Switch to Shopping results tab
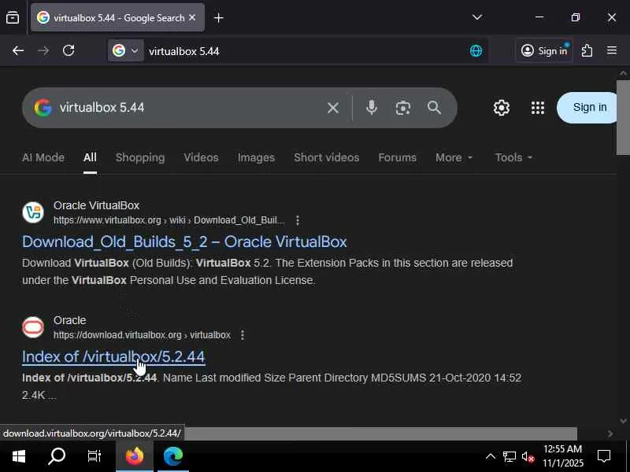The height and width of the screenshot is (472, 630). [x=140, y=157]
